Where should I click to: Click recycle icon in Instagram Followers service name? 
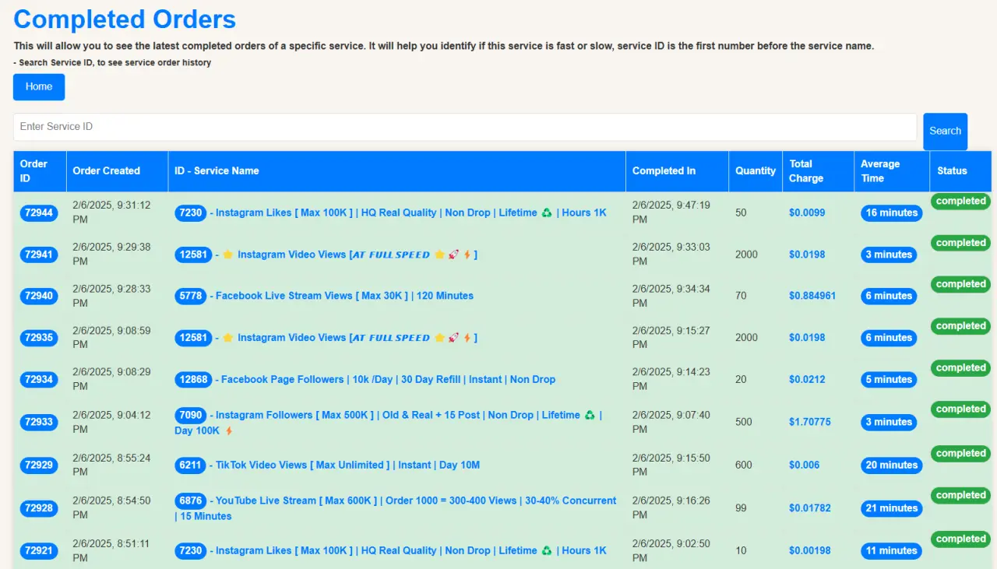[x=590, y=415]
